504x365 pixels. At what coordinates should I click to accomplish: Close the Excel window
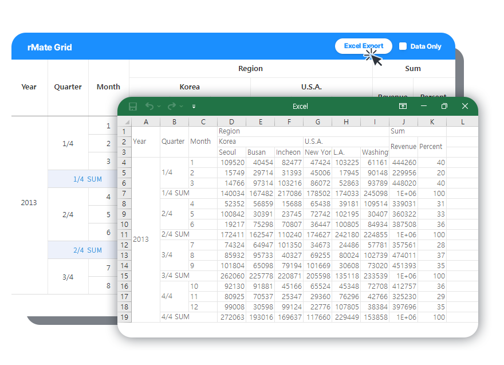pos(464,106)
